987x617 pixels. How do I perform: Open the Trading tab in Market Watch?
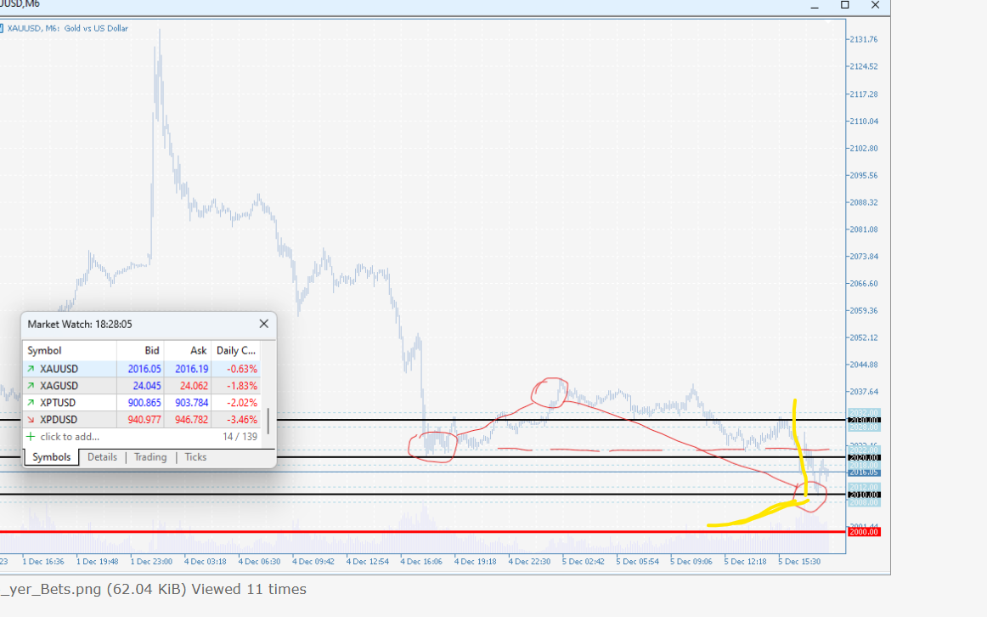[149, 457]
